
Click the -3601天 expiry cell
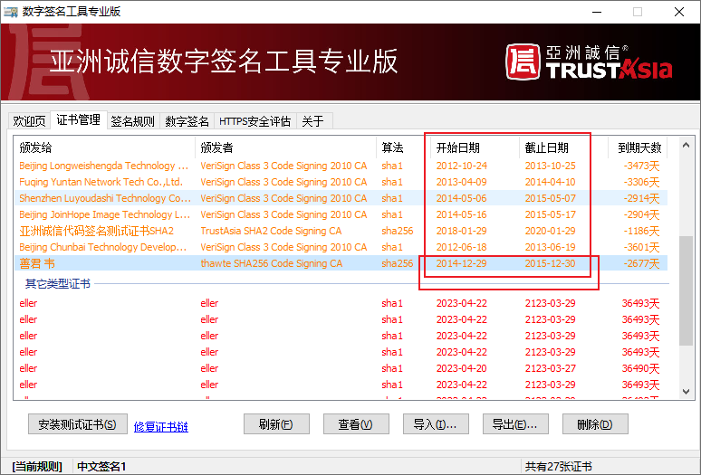point(641,247)
